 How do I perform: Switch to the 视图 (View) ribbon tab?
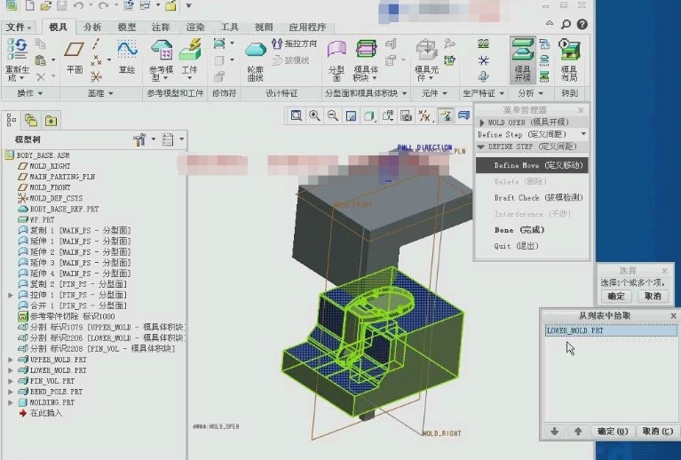pyautogui.click(x=264, y=27)
